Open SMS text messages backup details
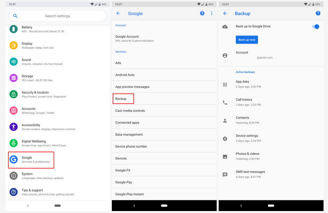328x213 pixels. point(271,174)
